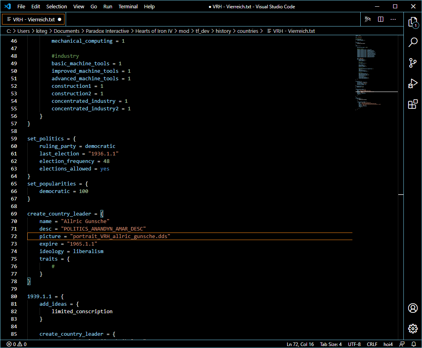Screen dimensions: 422x348
Task: Open the Run and Debug view
Action: click(x=413, y=83)
